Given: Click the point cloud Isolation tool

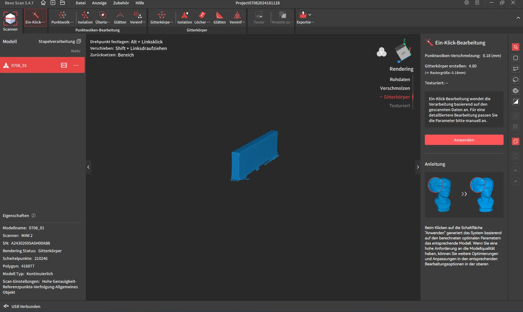Looking at the screenshot, I should click(x=85, y=18).
